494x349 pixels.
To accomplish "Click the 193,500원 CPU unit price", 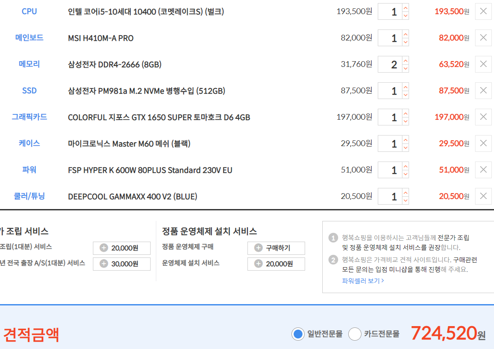I will click(354, 11).
